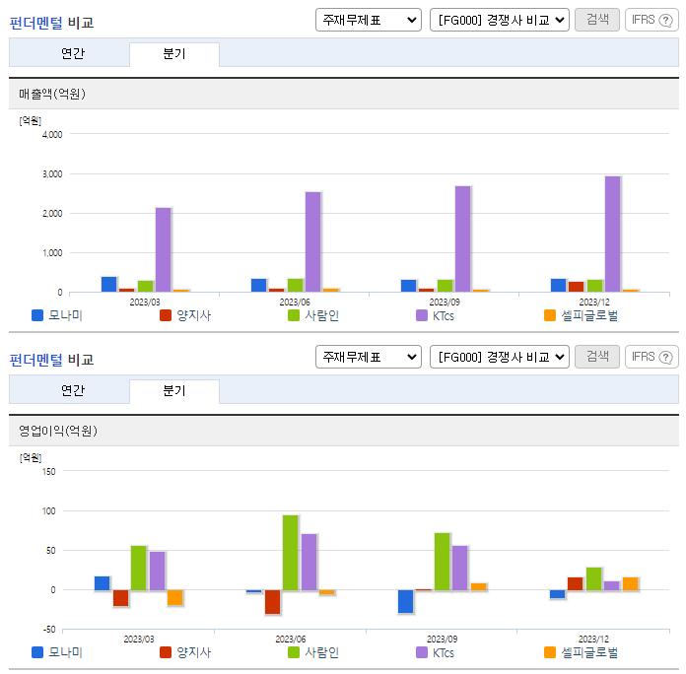Image resolution: width=686 pixels, height=674 pixels.
Task: Click the top IFRS help button
Action: 652,20
